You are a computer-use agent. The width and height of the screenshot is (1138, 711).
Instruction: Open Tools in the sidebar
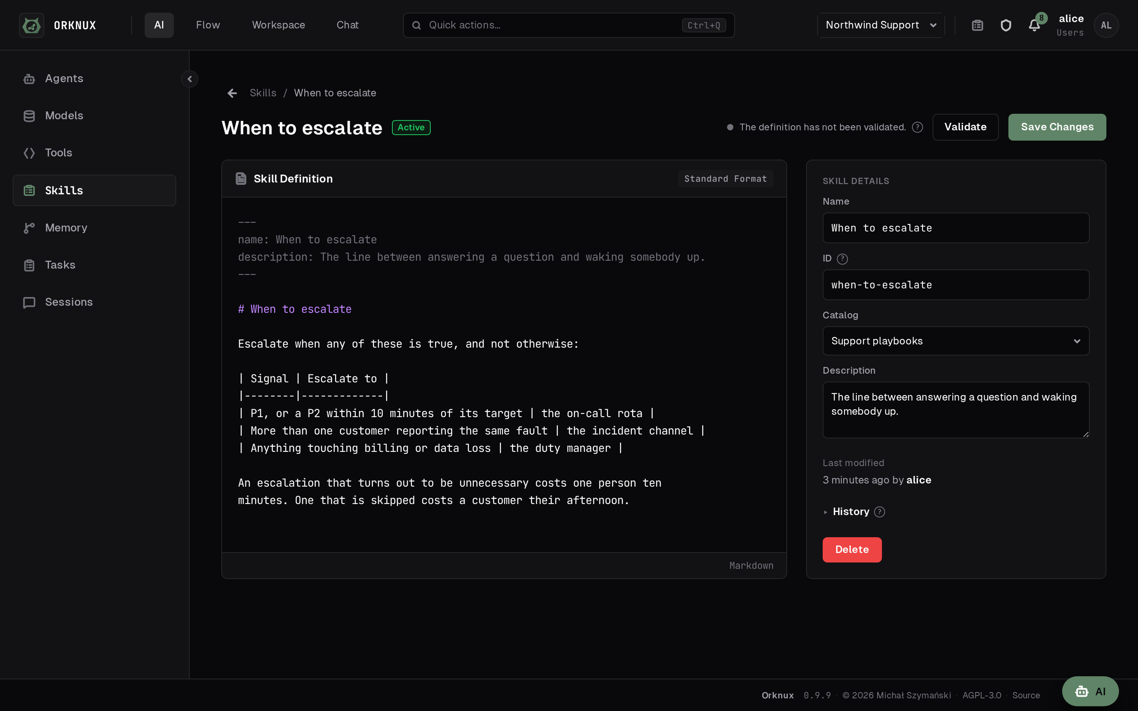94,153
